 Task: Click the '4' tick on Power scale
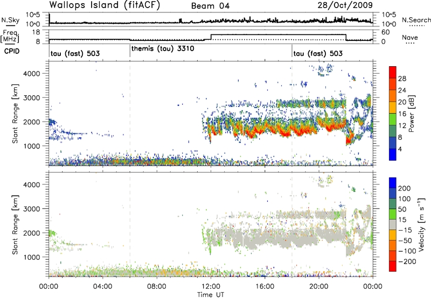(400, 149)
